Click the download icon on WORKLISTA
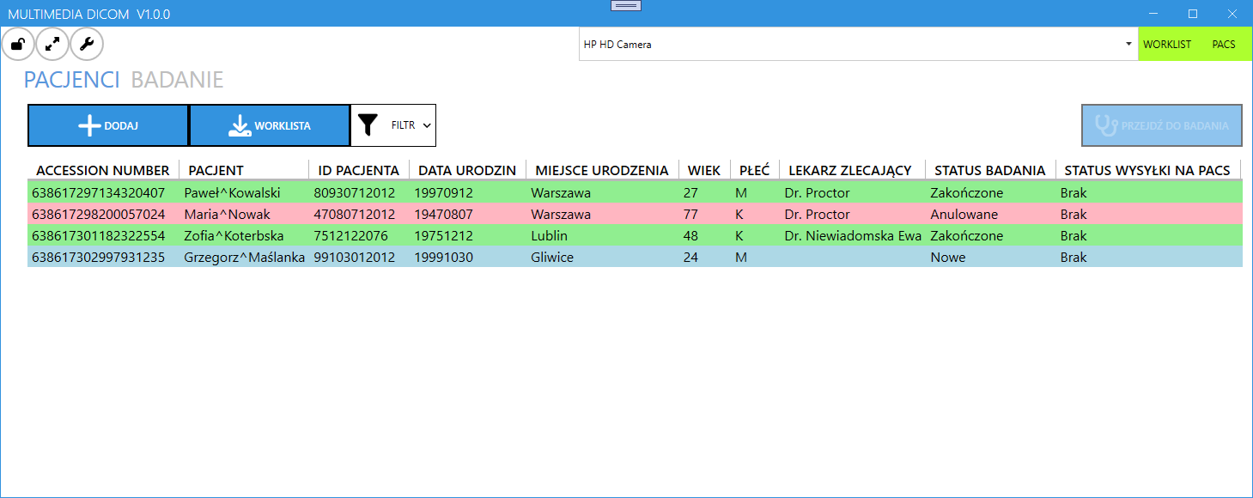 coord(240,126)
